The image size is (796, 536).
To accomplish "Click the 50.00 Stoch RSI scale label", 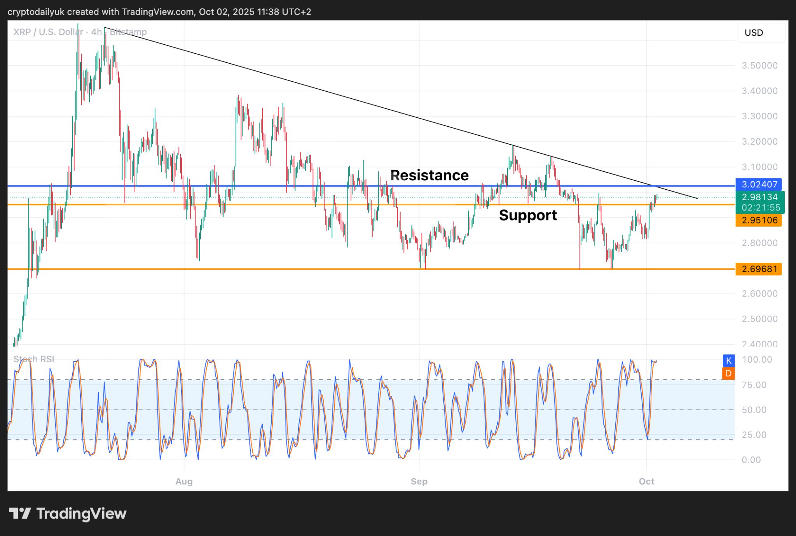I will click(754, 410).
